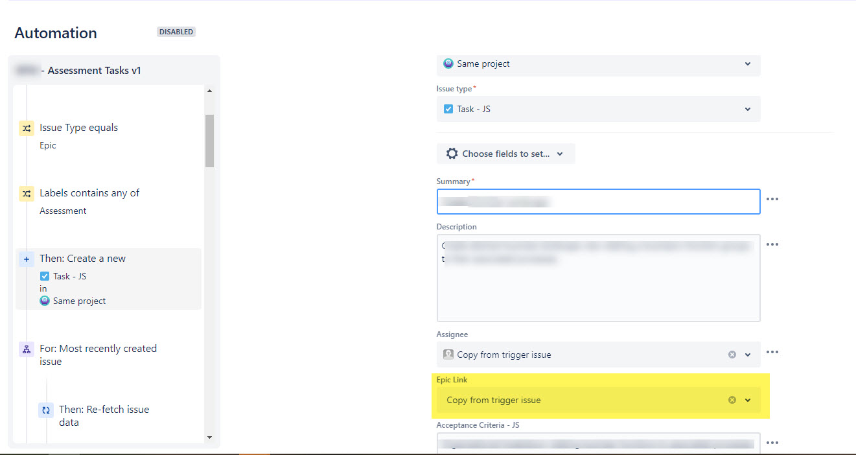Click the sidebar scroll down arrow
The height and width of the screenshot is (455, 856).
tap(209, 437)
